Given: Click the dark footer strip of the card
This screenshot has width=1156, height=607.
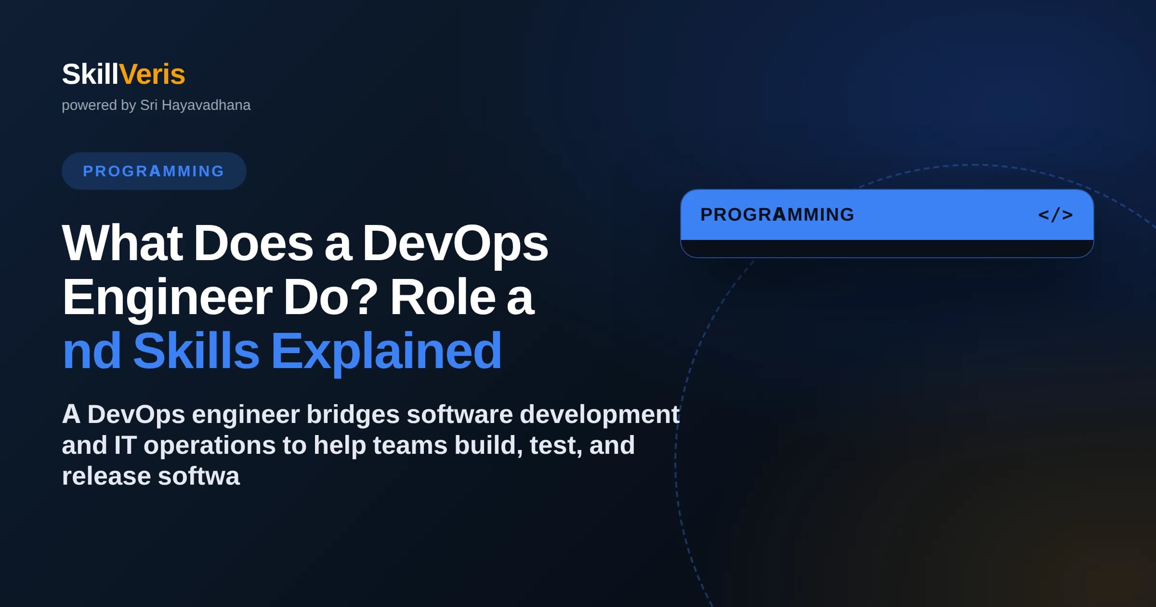Looking at the screenshot, I should click(x=887, y=249).
